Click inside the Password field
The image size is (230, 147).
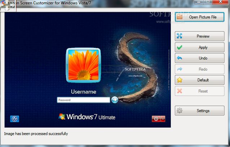(x=84, y=100)
